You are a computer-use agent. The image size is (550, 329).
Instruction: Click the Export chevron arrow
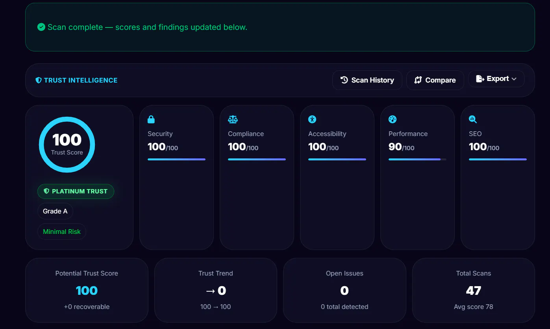point(514,79)
